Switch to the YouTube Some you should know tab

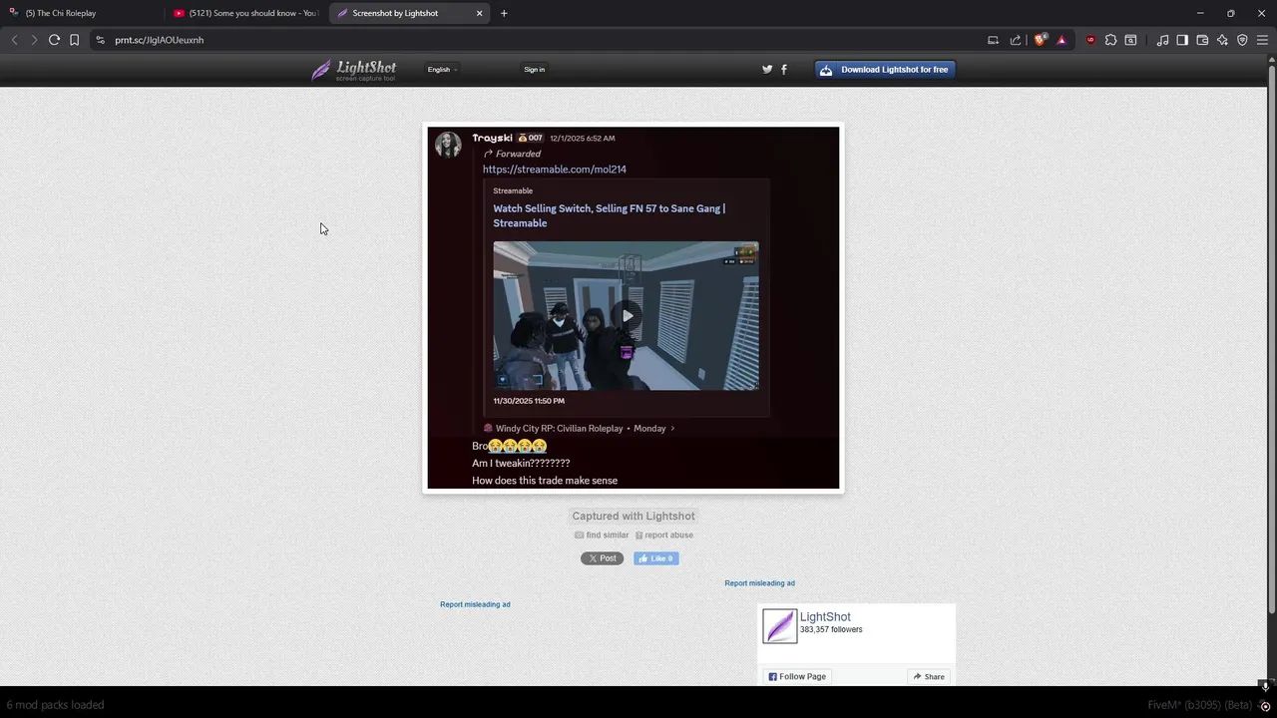pyautogui.click(x=246, y=13)
